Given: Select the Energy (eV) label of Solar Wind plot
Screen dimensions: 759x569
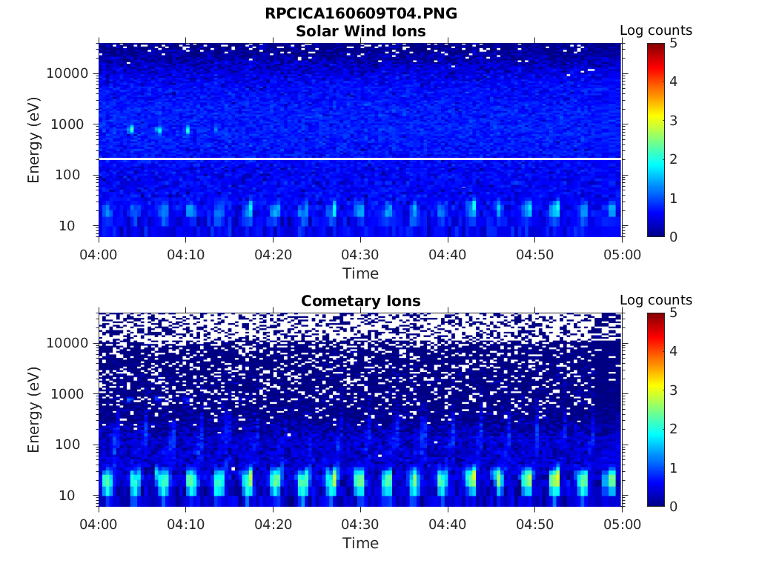Looking at the screenshot, I should coord(33,139).
